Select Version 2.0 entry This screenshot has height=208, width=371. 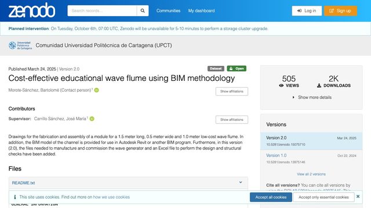(311, 141)
